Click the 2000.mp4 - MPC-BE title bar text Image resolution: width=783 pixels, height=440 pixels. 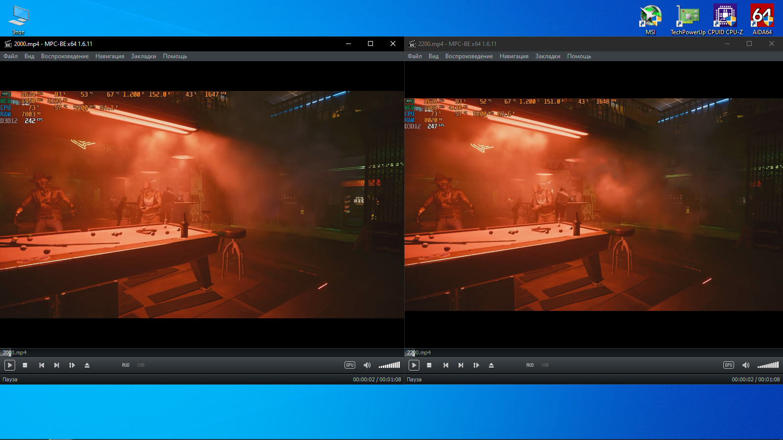point(53,44)
